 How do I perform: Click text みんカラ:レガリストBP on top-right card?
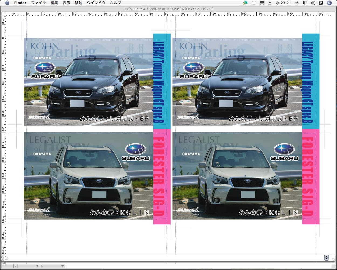click(263, 119)
